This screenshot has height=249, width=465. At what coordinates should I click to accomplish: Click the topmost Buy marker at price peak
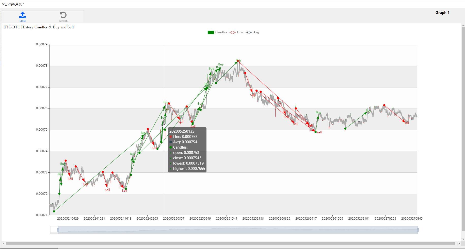click(x=238, y=60)
